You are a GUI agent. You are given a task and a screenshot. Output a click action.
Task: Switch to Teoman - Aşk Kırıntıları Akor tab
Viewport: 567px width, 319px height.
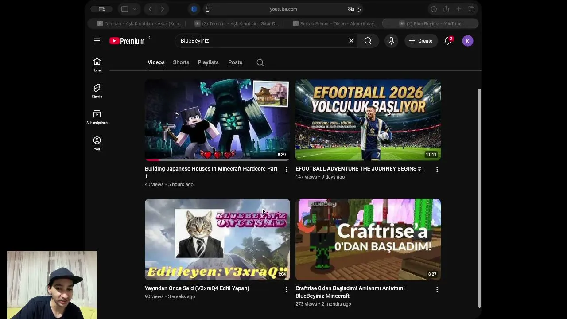[139, 23]
